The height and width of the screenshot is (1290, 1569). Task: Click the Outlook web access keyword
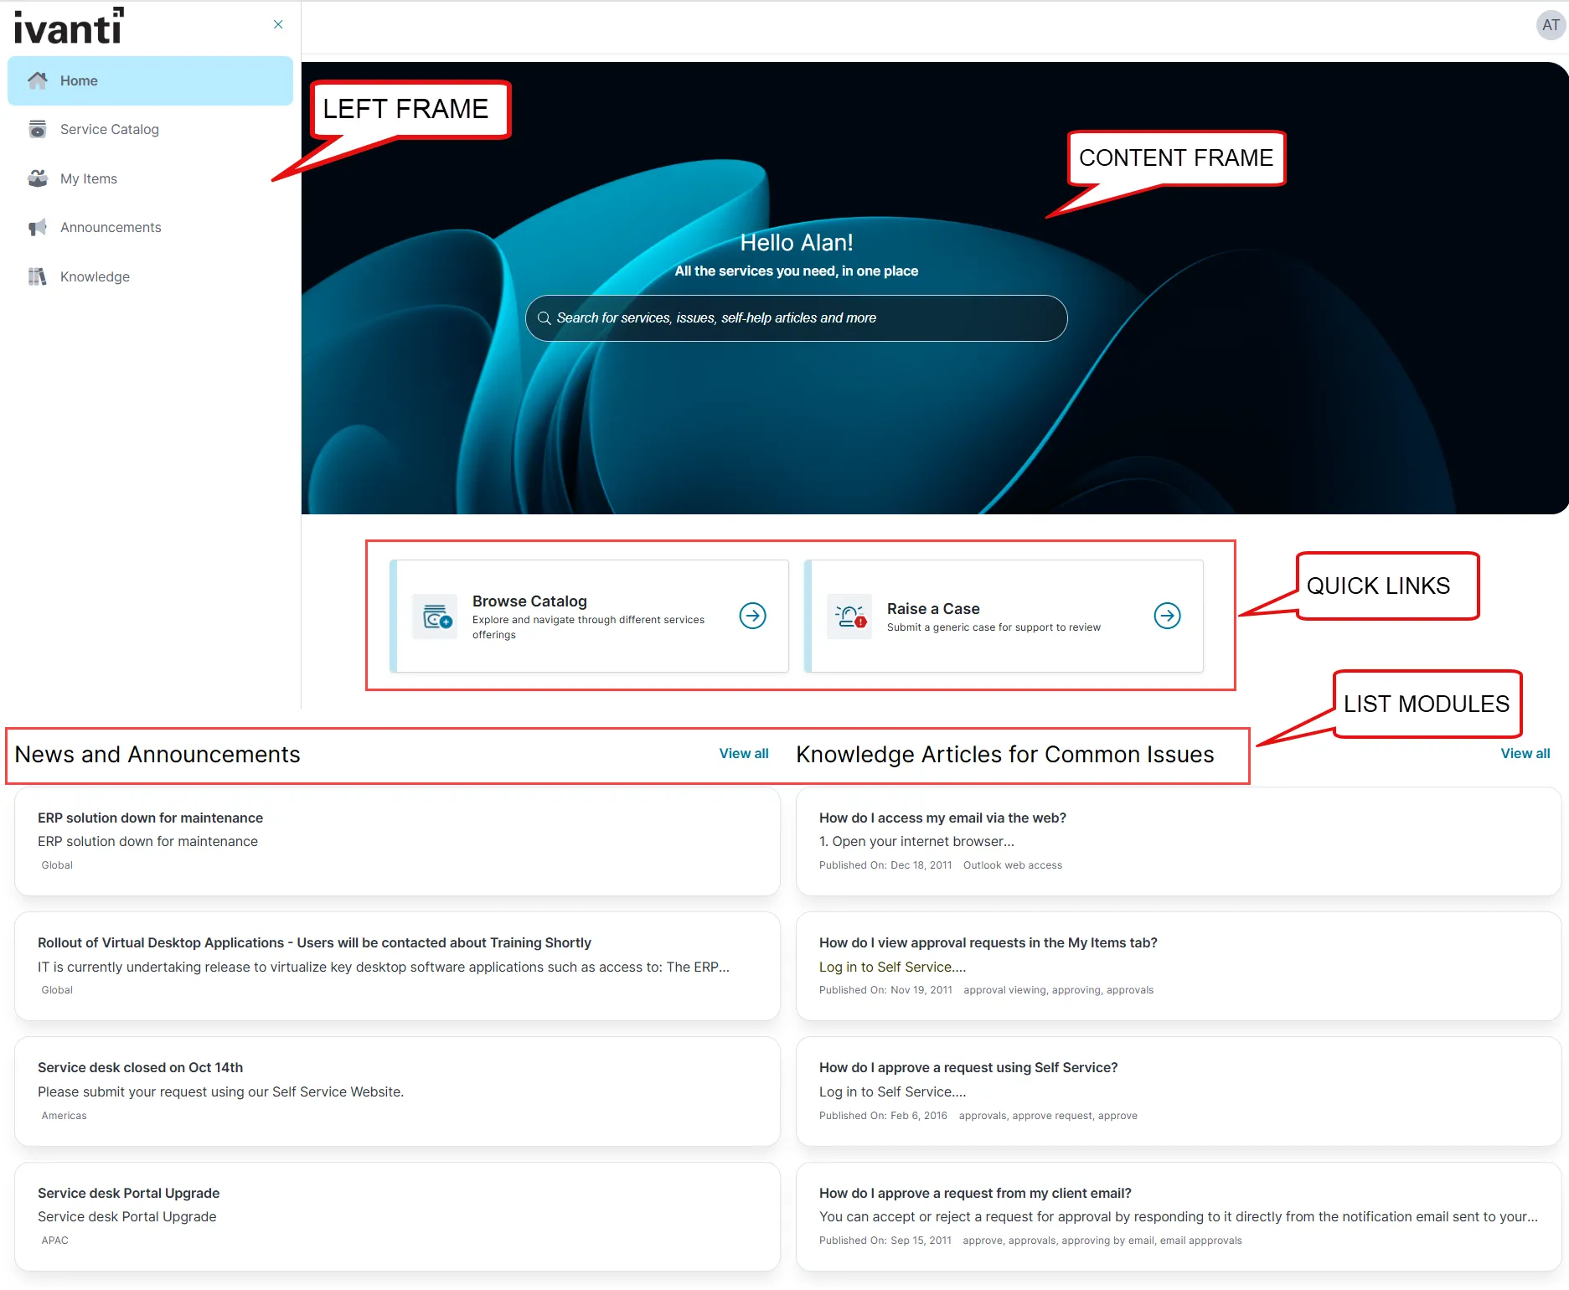coord(1012,865)
